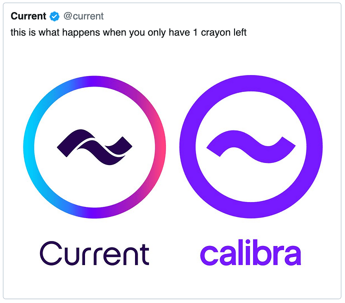This screenshot has width=345, height=303.
Task: Click the blue verified badge
Action: [x=54, y=16]
